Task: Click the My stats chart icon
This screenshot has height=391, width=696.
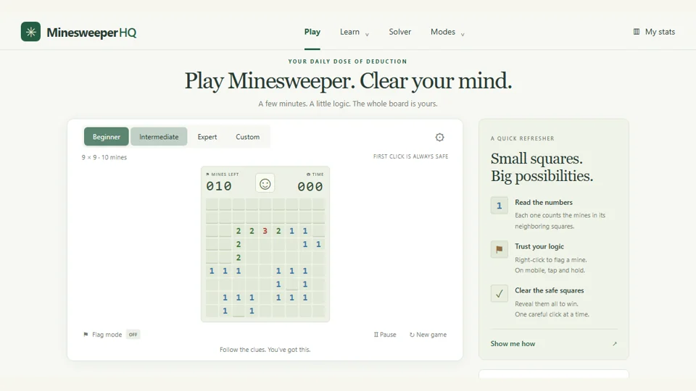Action: pyautogui.click(x=637, y=32)
